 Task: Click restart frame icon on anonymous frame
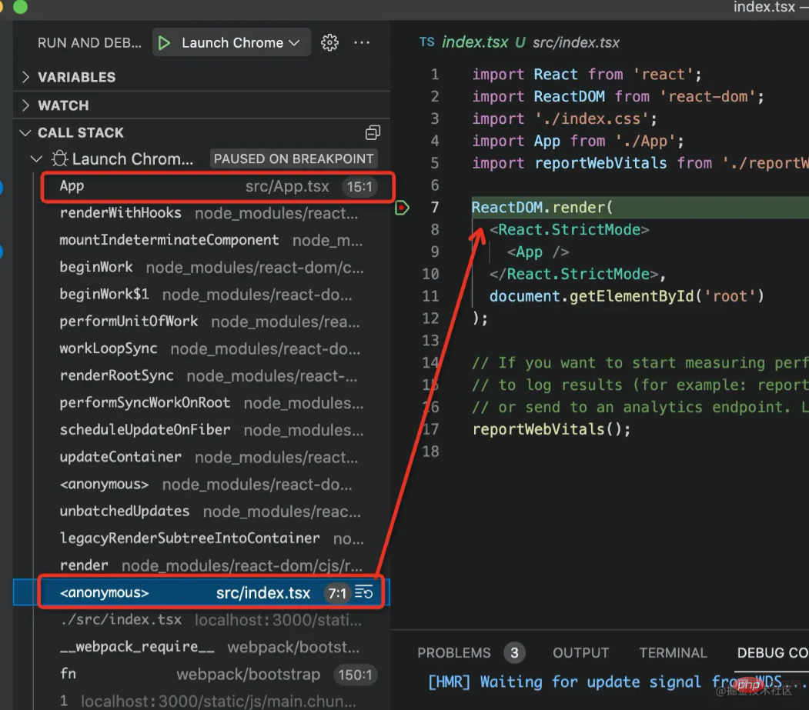[x=364, y=592]
